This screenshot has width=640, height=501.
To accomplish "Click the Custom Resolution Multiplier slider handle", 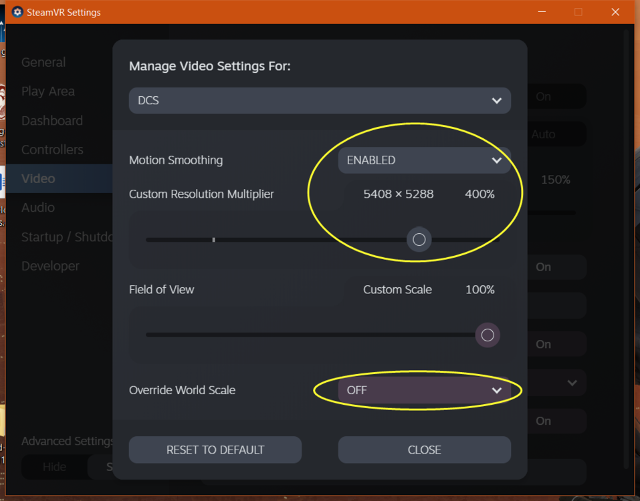I will (x=419, y=240).
